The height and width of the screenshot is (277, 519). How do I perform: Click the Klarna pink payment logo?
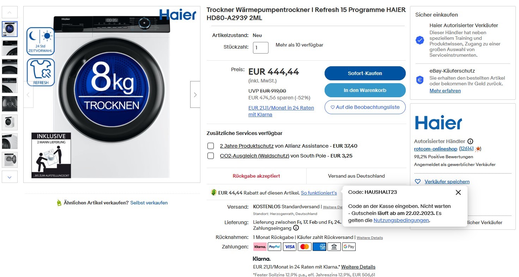click(x=260, y=247)
